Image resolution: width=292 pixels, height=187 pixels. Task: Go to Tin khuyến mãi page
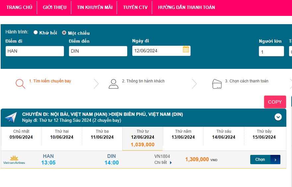(94, 7)
